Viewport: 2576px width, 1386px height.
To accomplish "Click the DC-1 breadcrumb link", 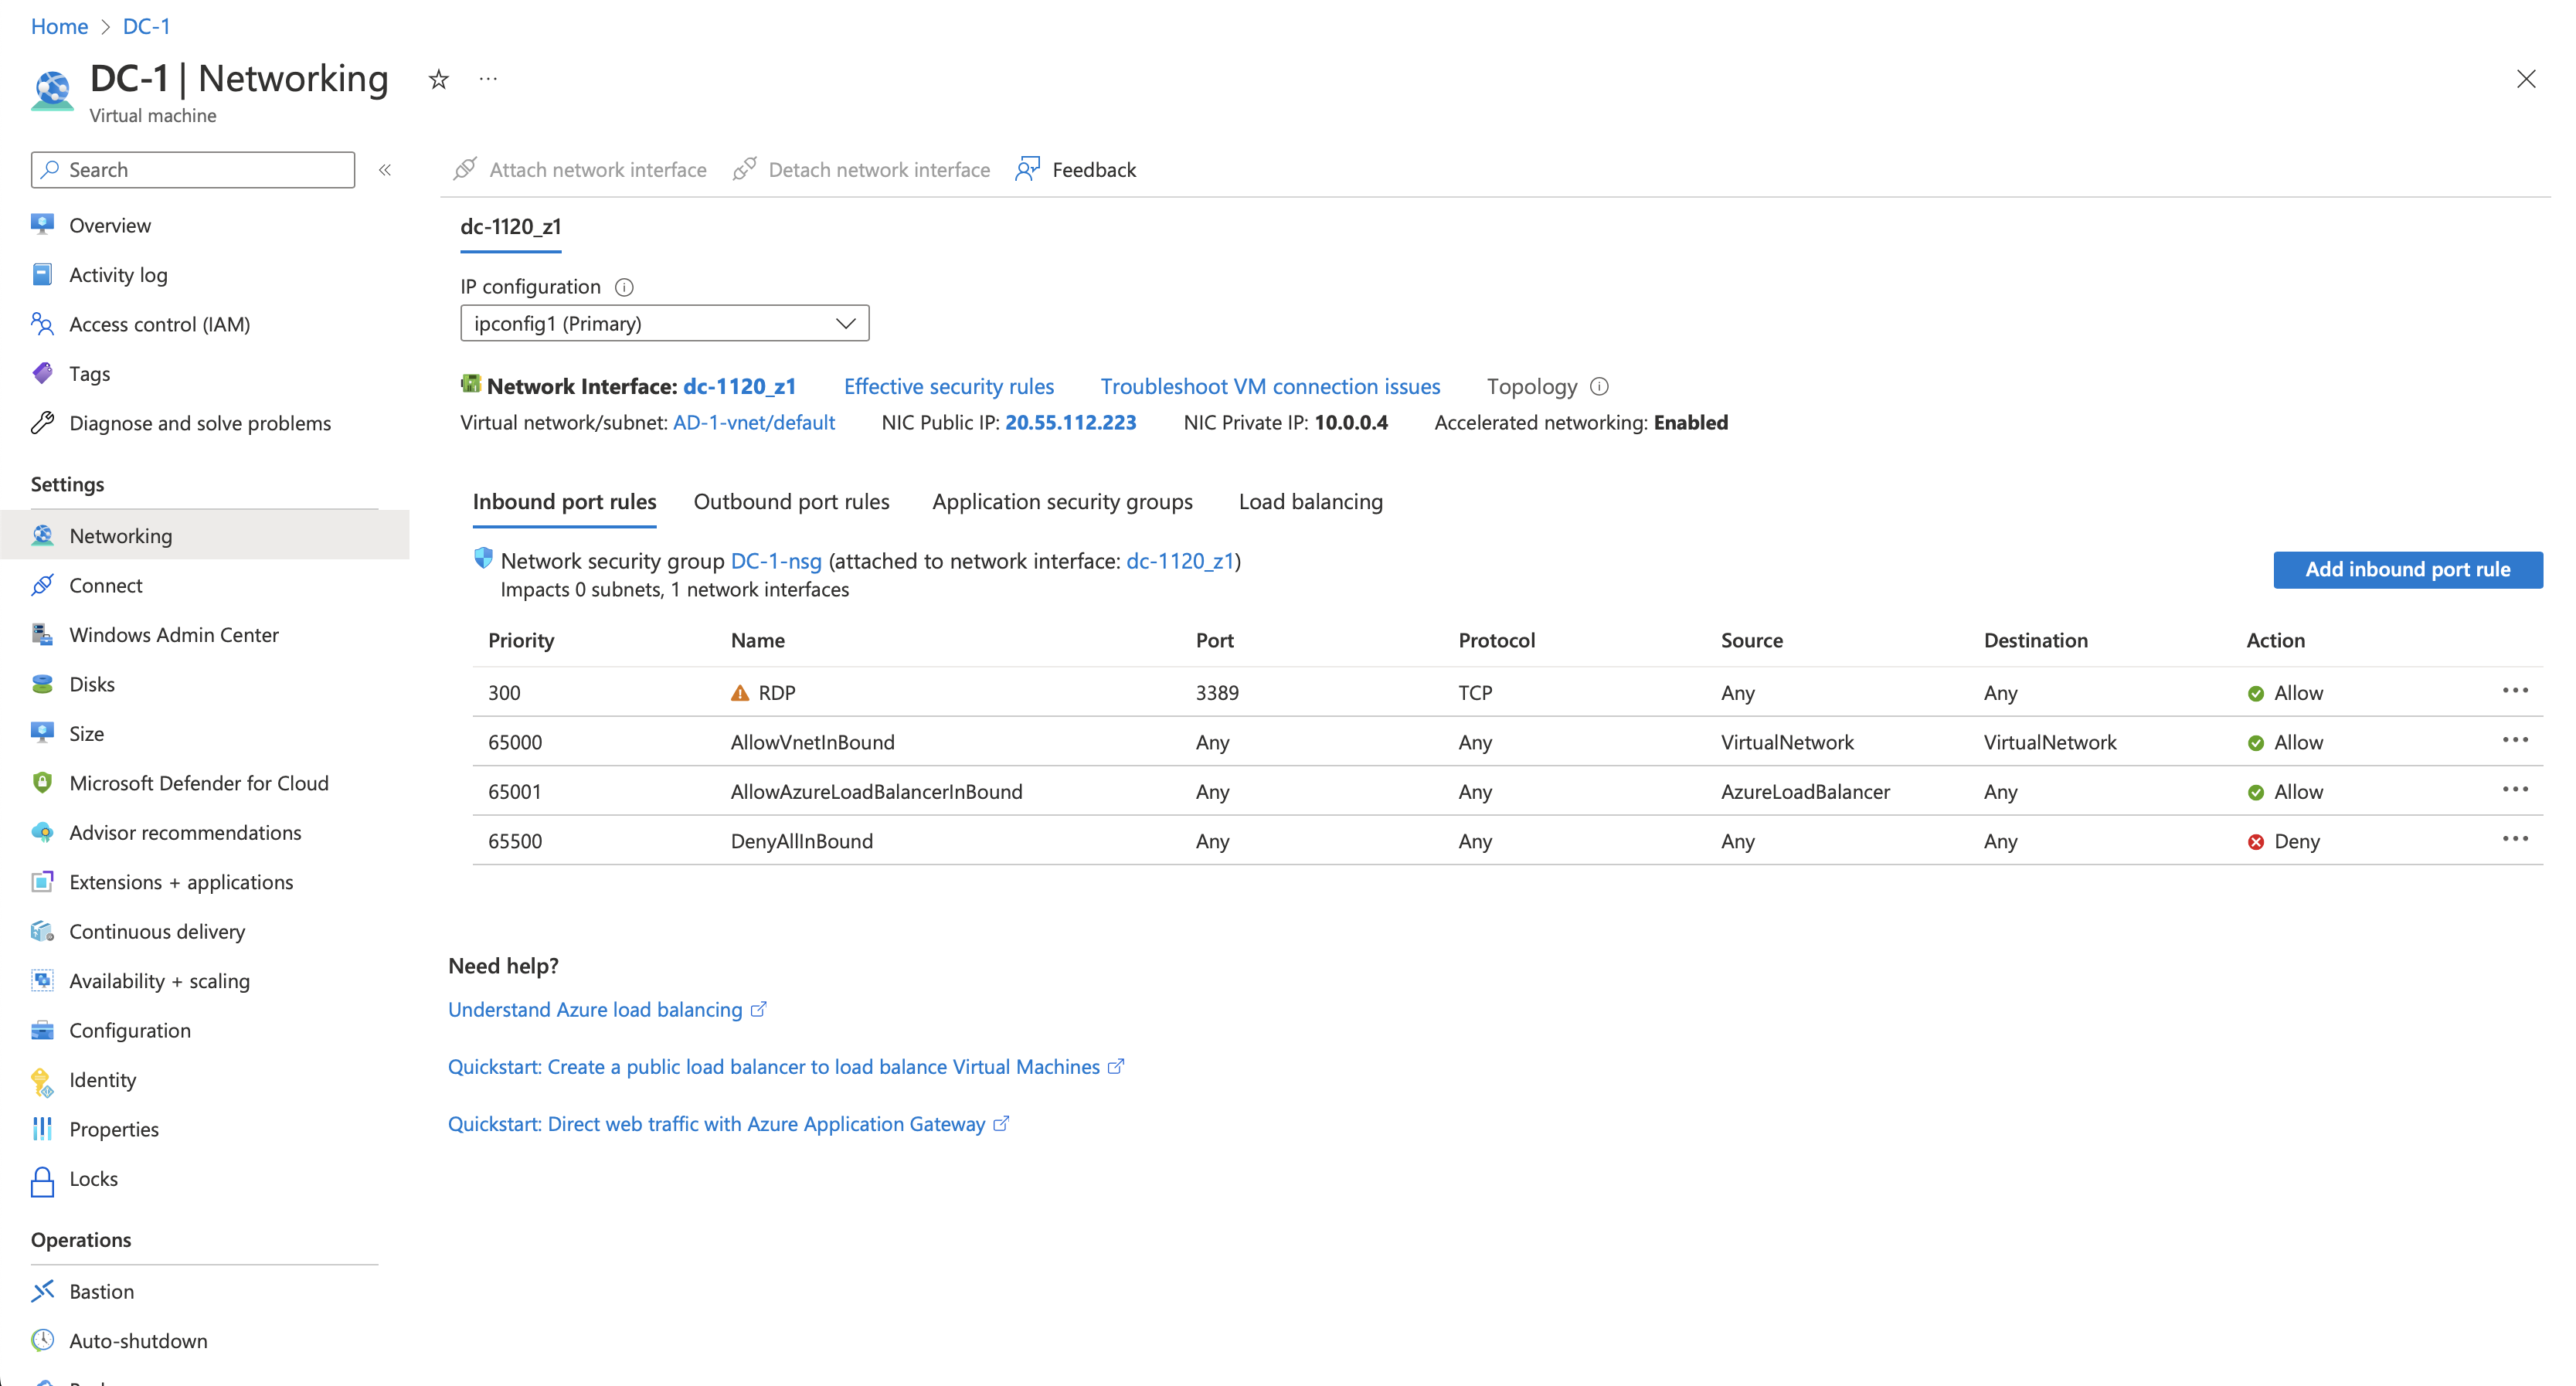I will (x=146, y=26).
